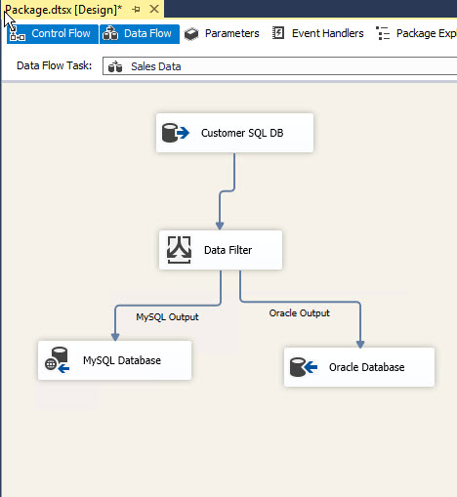This screenshot has width=457, height=497.
Task: Open the Event Handlers tab
Action: (x=318, y=33)
